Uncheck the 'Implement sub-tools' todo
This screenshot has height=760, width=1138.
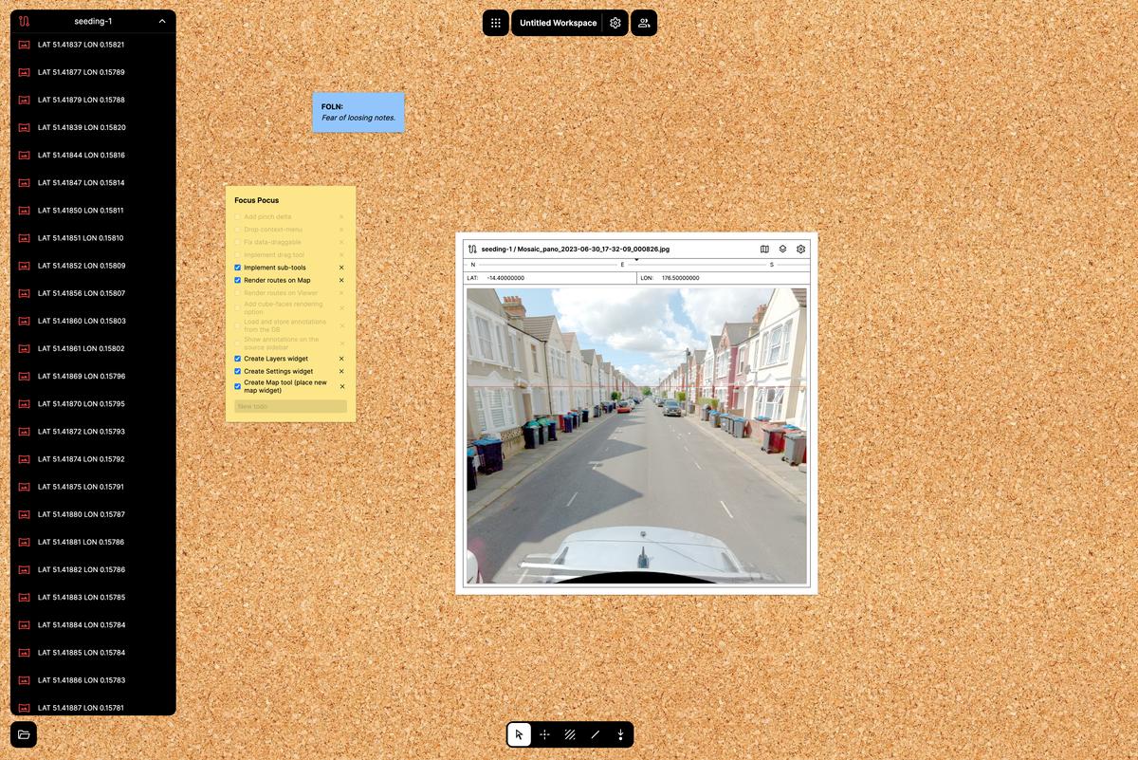pos(237,268)
